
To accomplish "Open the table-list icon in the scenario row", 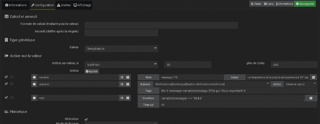I will pos(128,84).
